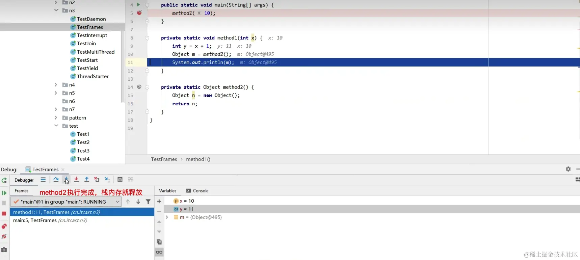Select the Variables tab
Image resolution: width=580 pixels, height=260 pixels.
pyautogui.click(x=168, y=191)
